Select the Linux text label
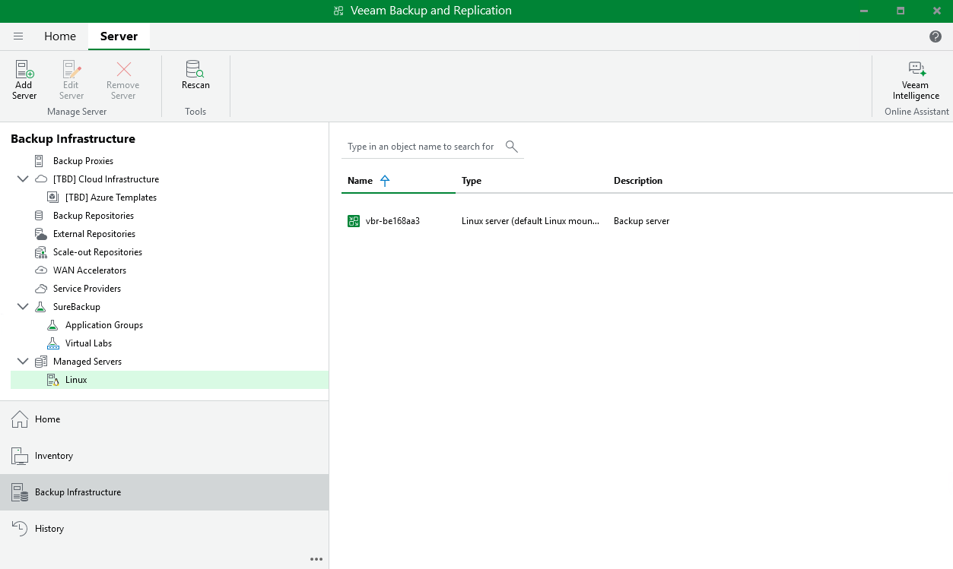953x569 pixels. click(76, 380)
